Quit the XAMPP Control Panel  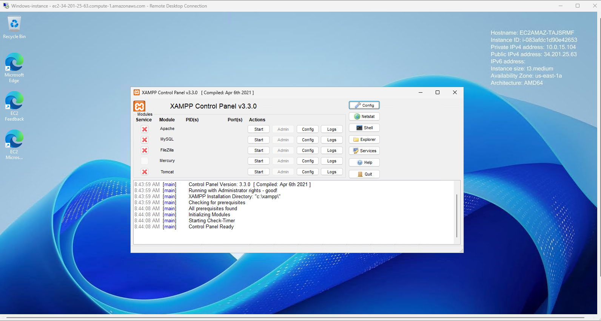click(x=364, y=174)
